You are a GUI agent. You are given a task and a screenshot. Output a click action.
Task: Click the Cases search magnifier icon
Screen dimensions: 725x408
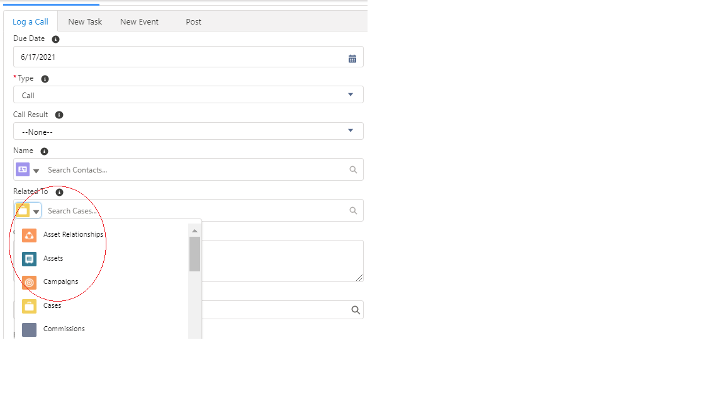[353, 210]
